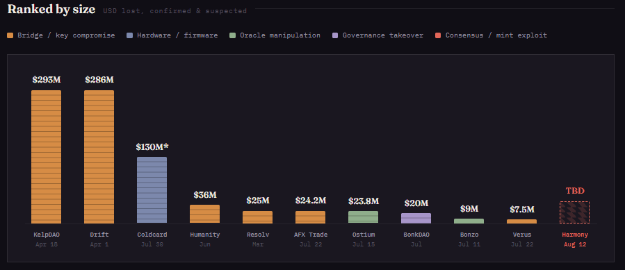Click the '$23.8M' value label
Image resolution: width=625 pixels, height=270 pixels.
[364, 201]
